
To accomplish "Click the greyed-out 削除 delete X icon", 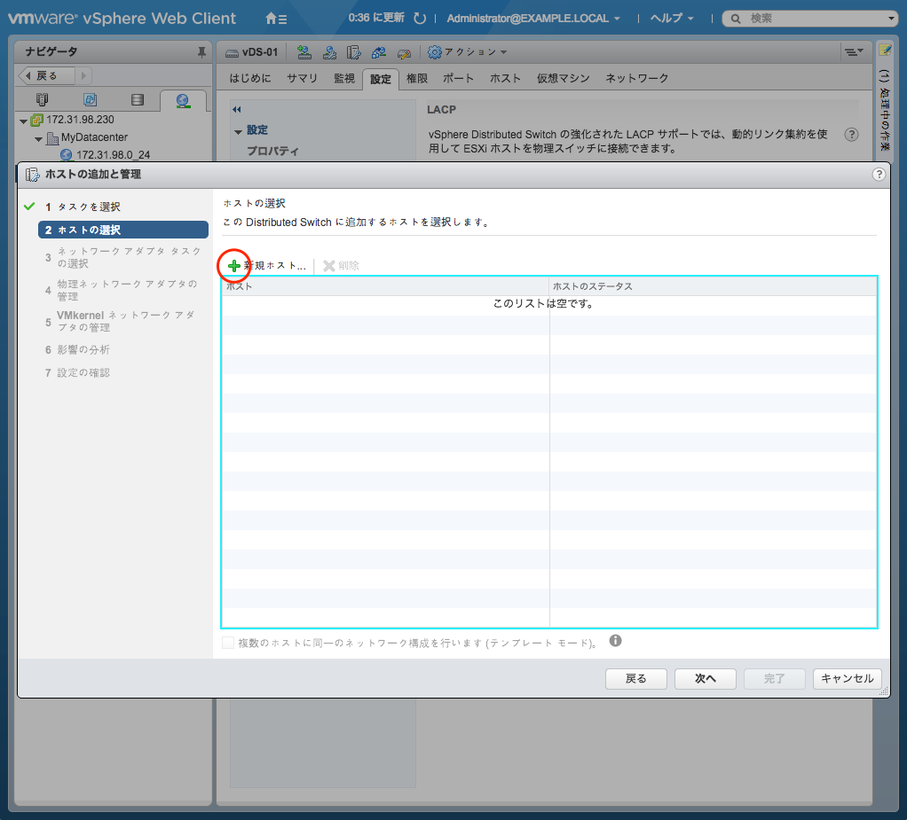I will pyautogui.click(x=329, y=266).
